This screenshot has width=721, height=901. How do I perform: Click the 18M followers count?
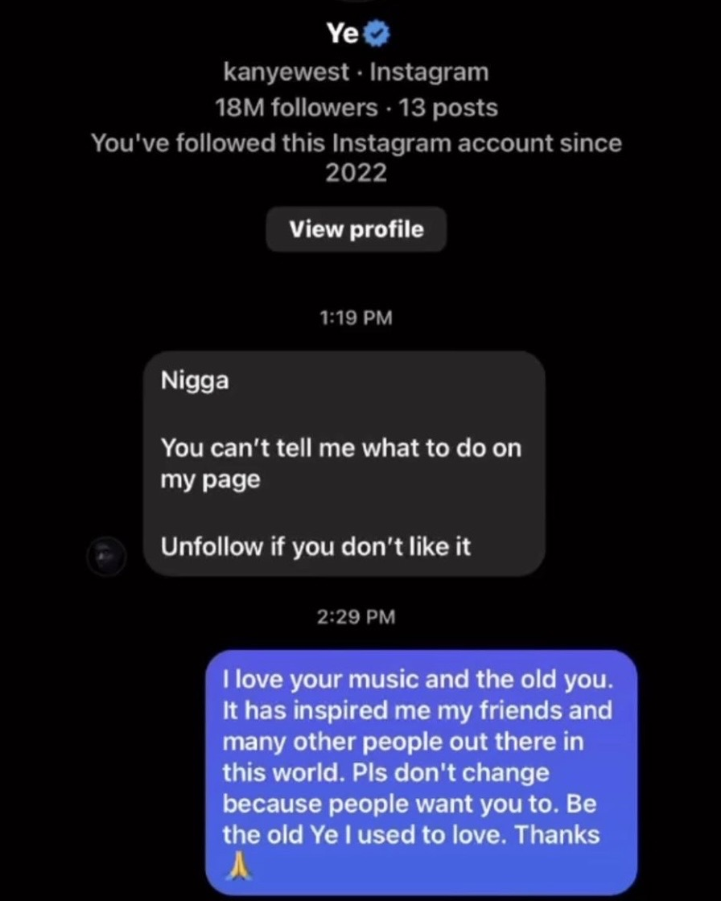click(x=296, y=108)
